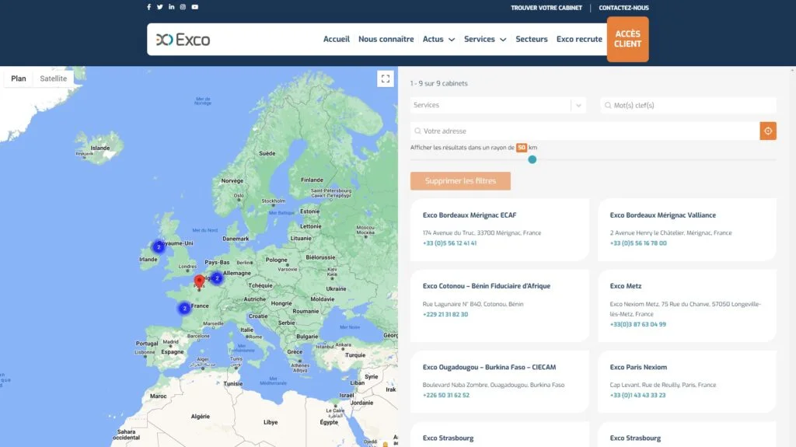
Task: Click the geolocation target icon button
Action: (x=768, y=131)
